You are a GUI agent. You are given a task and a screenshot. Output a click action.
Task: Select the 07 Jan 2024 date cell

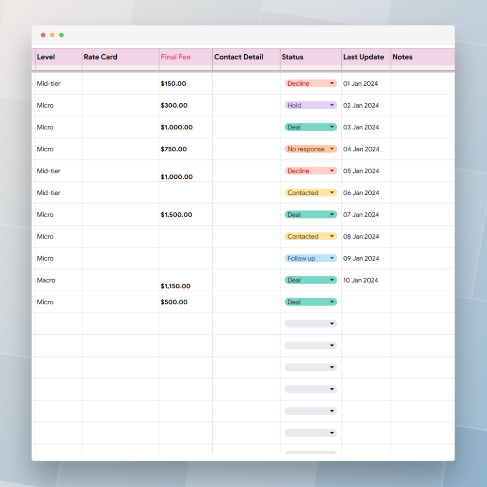click(366, 215)
